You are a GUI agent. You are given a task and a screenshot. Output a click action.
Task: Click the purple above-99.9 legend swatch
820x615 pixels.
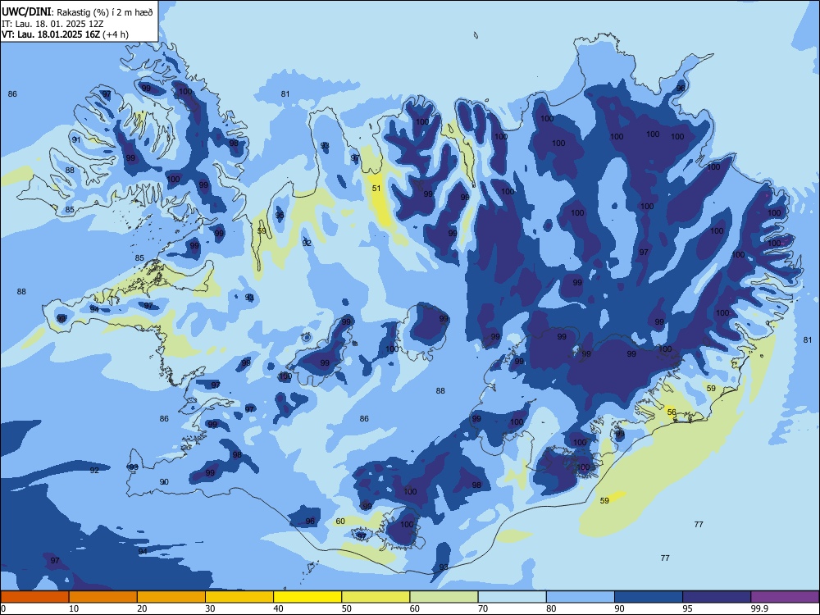click(x=785, y=597)
